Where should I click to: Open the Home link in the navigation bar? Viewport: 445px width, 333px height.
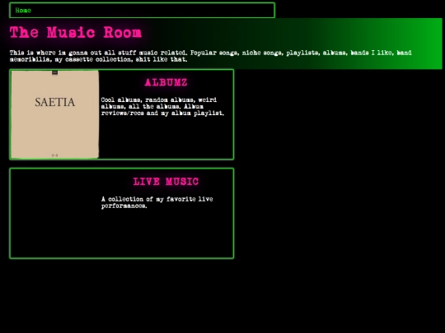pyautogui.click(x=23, y=11)
